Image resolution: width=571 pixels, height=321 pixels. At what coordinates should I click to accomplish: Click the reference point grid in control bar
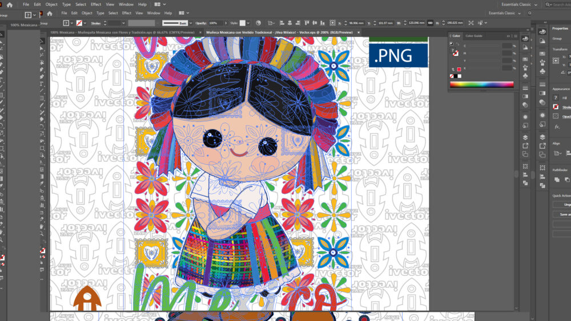click(332, 23)
